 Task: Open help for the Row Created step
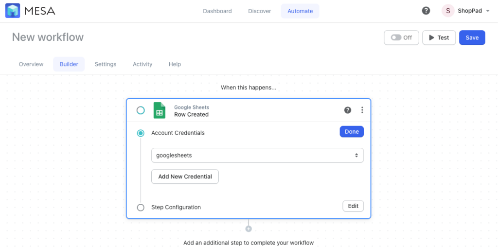tap(348, 110)
